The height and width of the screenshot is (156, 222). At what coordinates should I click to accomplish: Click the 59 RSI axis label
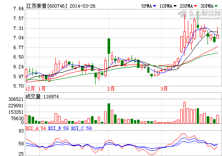21,144
